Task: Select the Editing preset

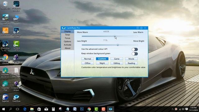Action: click(x=117, y=63)
